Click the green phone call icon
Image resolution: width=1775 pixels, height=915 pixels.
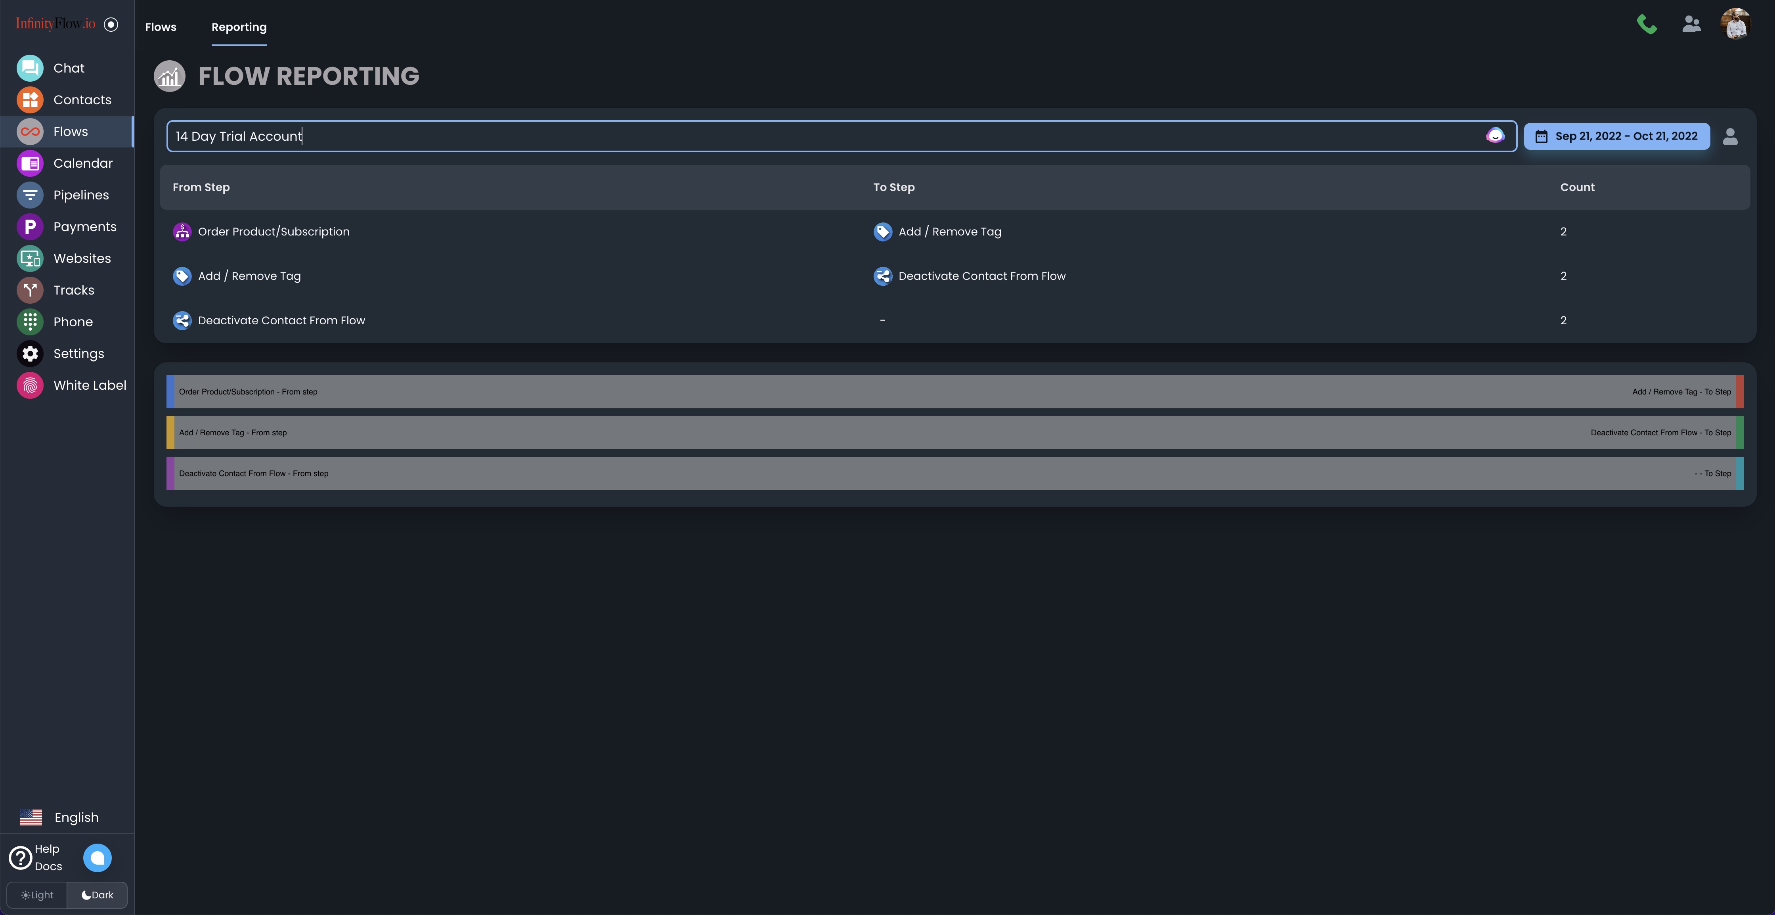click(x=1646, y=25)
